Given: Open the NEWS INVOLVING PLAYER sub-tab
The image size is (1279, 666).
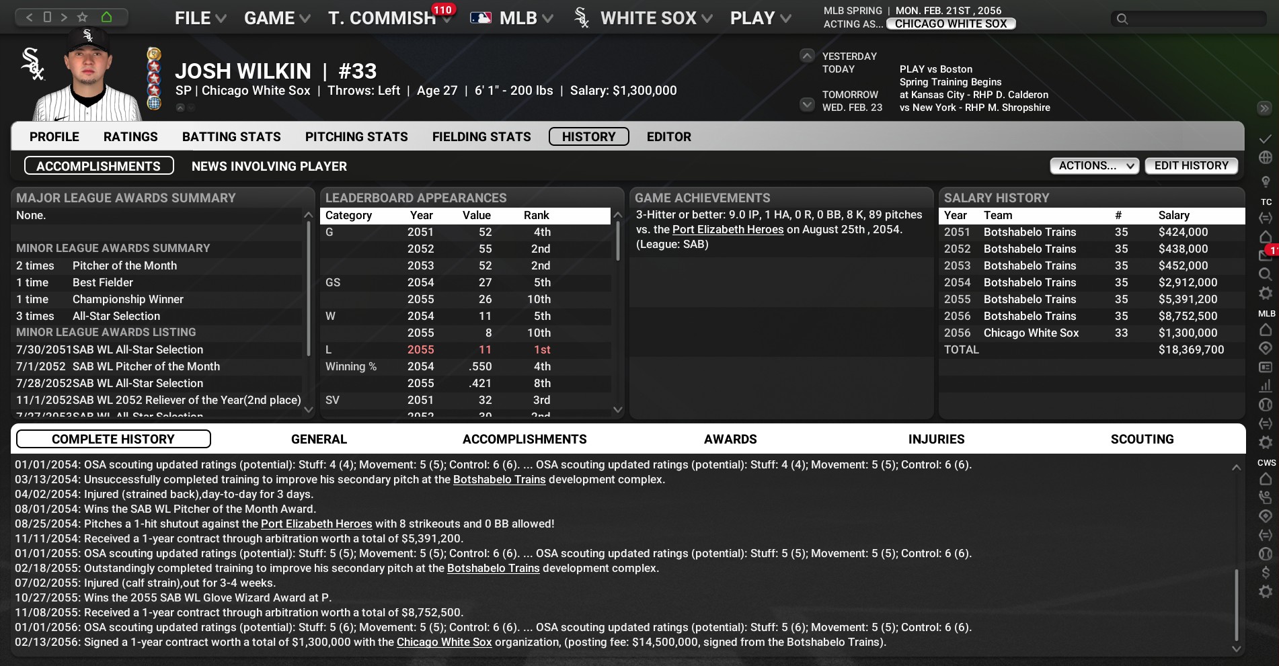Looking at the screenshot, I should coord(269,166).
